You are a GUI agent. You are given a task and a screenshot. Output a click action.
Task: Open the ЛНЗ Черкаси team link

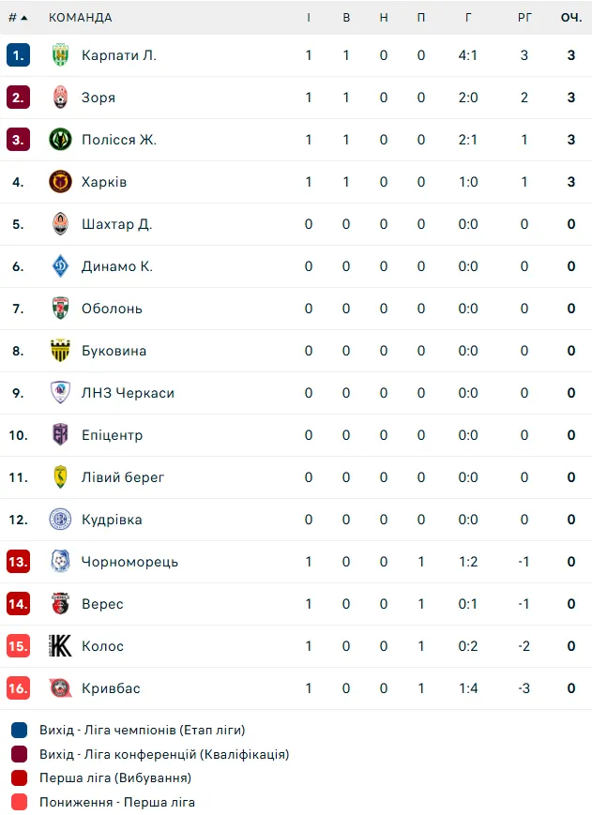(x=128, y=393)
